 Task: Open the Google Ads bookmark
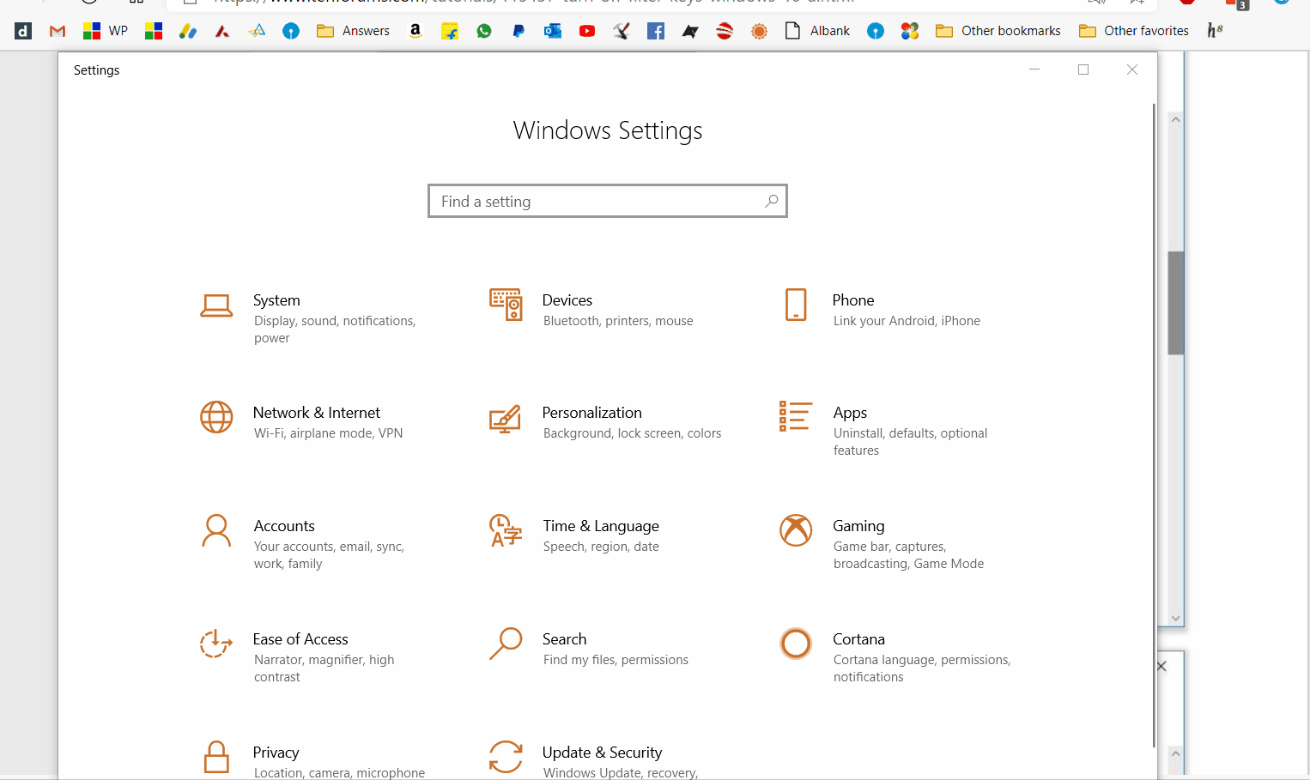tap(188, 31)
